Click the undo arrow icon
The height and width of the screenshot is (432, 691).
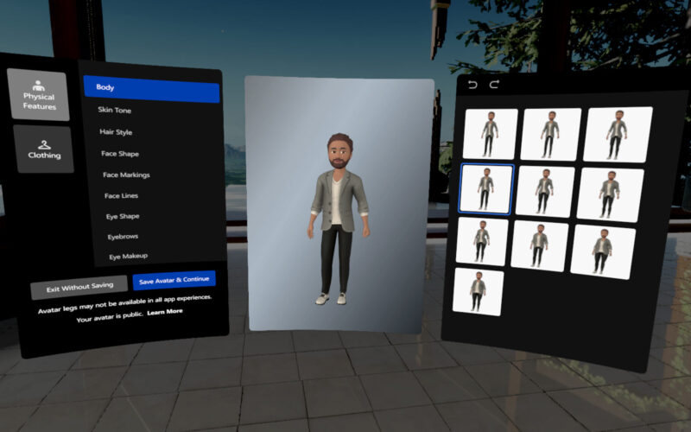pos(472,85)
